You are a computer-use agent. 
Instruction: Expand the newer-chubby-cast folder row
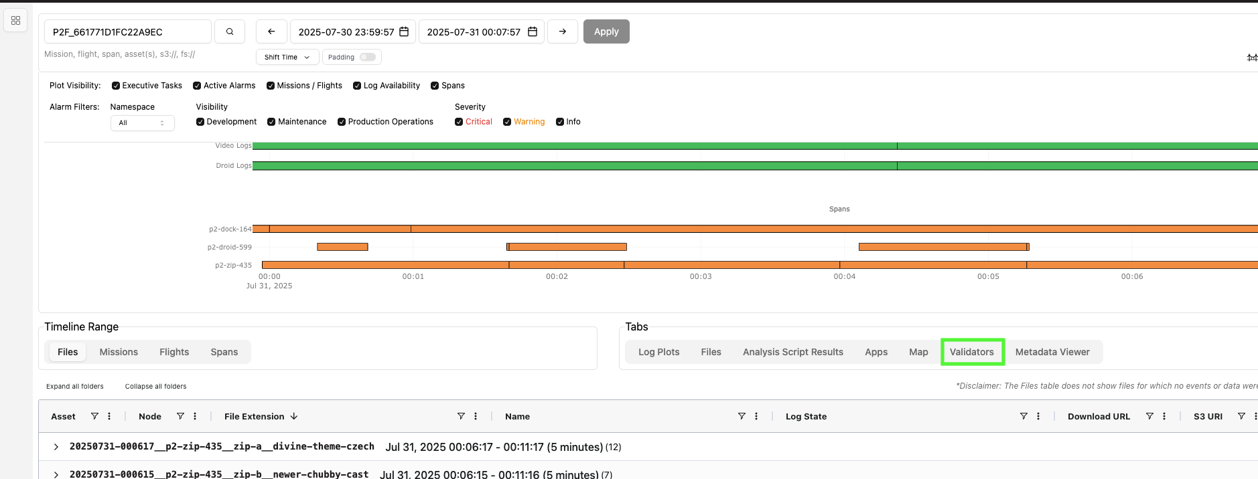(56, 474)
